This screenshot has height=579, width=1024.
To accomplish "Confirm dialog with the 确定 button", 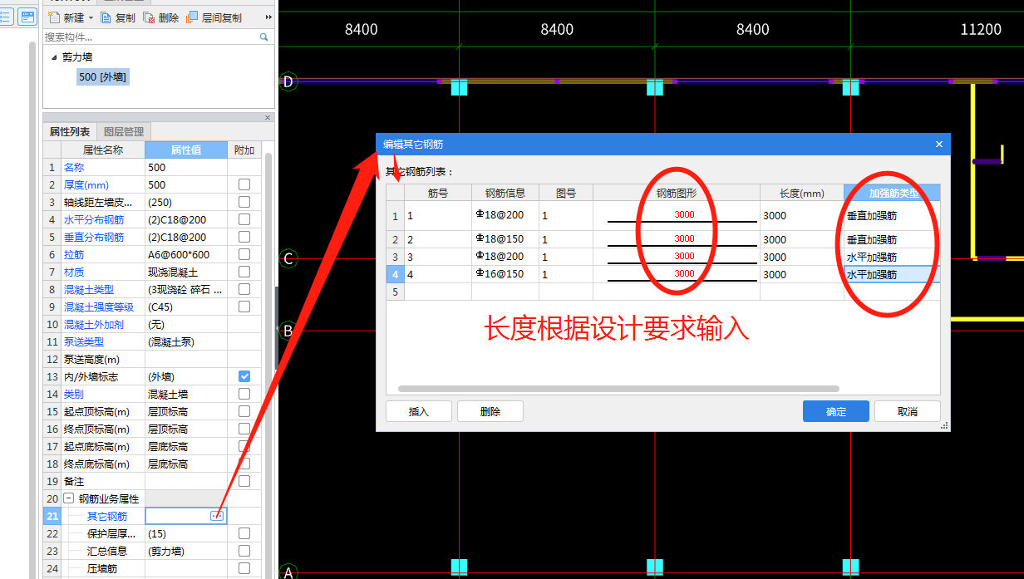I will (835, 410).
